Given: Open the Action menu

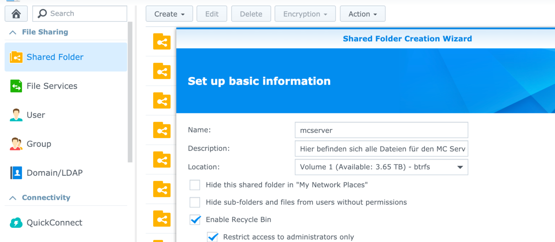Looking at the screenshot, I should (363, 13).
